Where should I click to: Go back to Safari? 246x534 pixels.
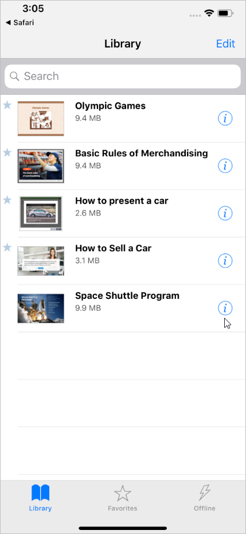[x=19, y=23]
